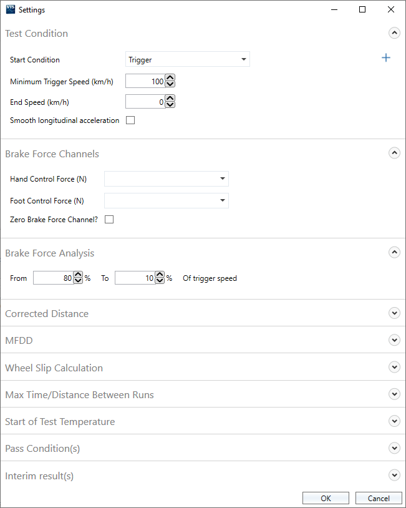The width and height of the screenshot is (406, 508).
Task: Collapse the Test Condition section
Action: [394, 34]
